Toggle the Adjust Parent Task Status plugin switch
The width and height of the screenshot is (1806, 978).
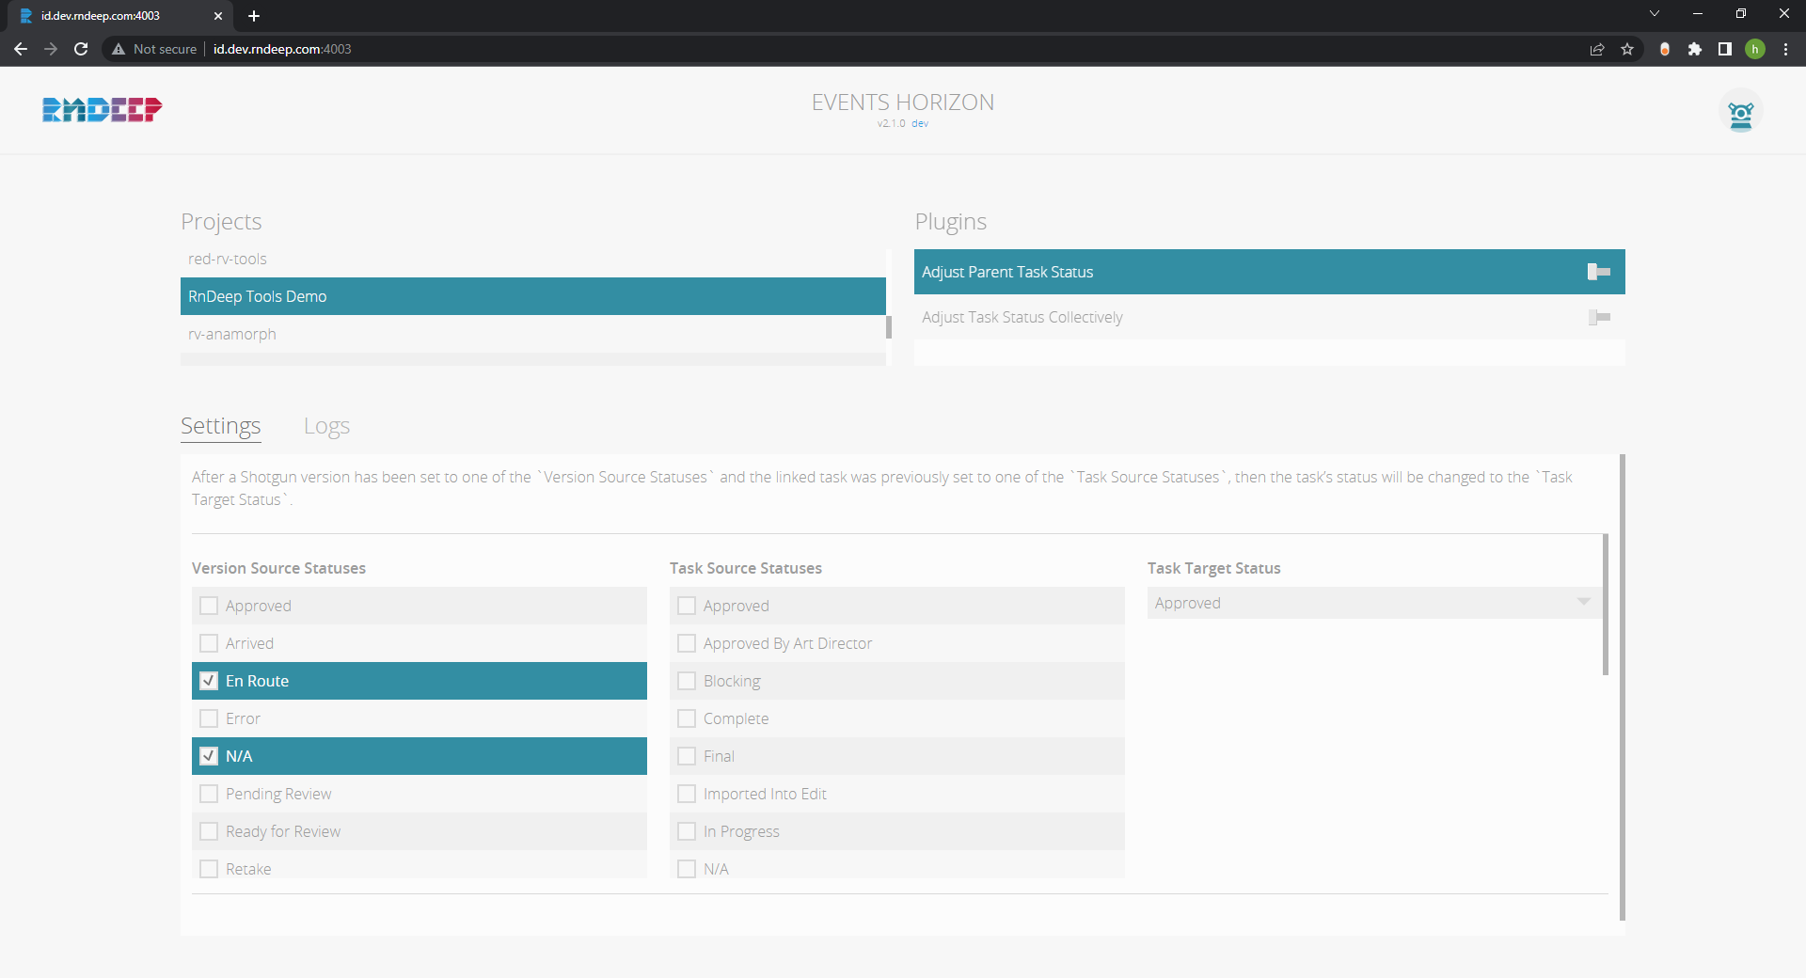click(x=1598, y=272)
